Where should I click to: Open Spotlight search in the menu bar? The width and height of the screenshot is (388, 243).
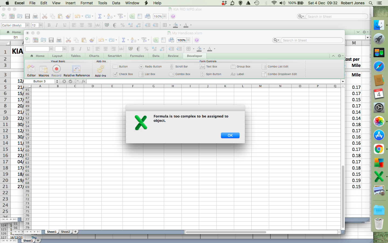(x=371, y=3)
